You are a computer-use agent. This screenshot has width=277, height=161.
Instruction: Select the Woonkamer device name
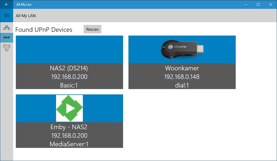182,68
